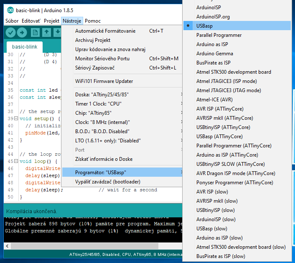The image size is (295, 263).
Task: Select BusPirate as ISP (slow)
Action: pyautogui.click(x=237, y=256)
